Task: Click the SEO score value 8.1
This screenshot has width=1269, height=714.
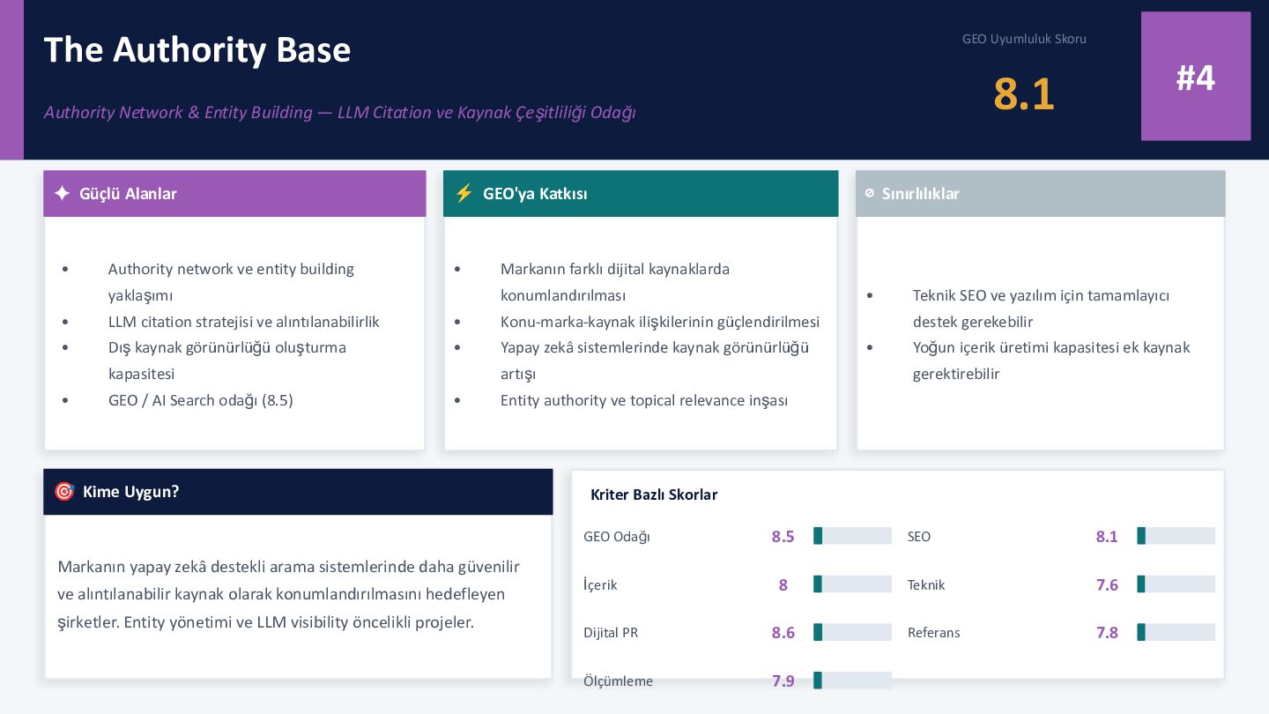Action: click(x=1107, y=536)
